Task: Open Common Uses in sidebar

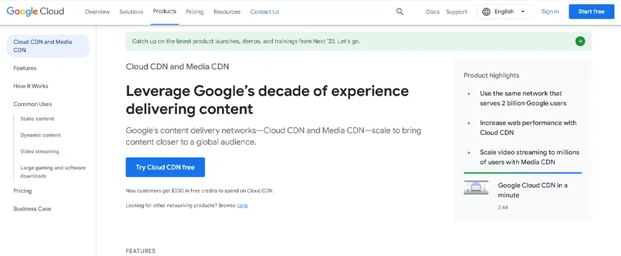Action: [33, 104]
